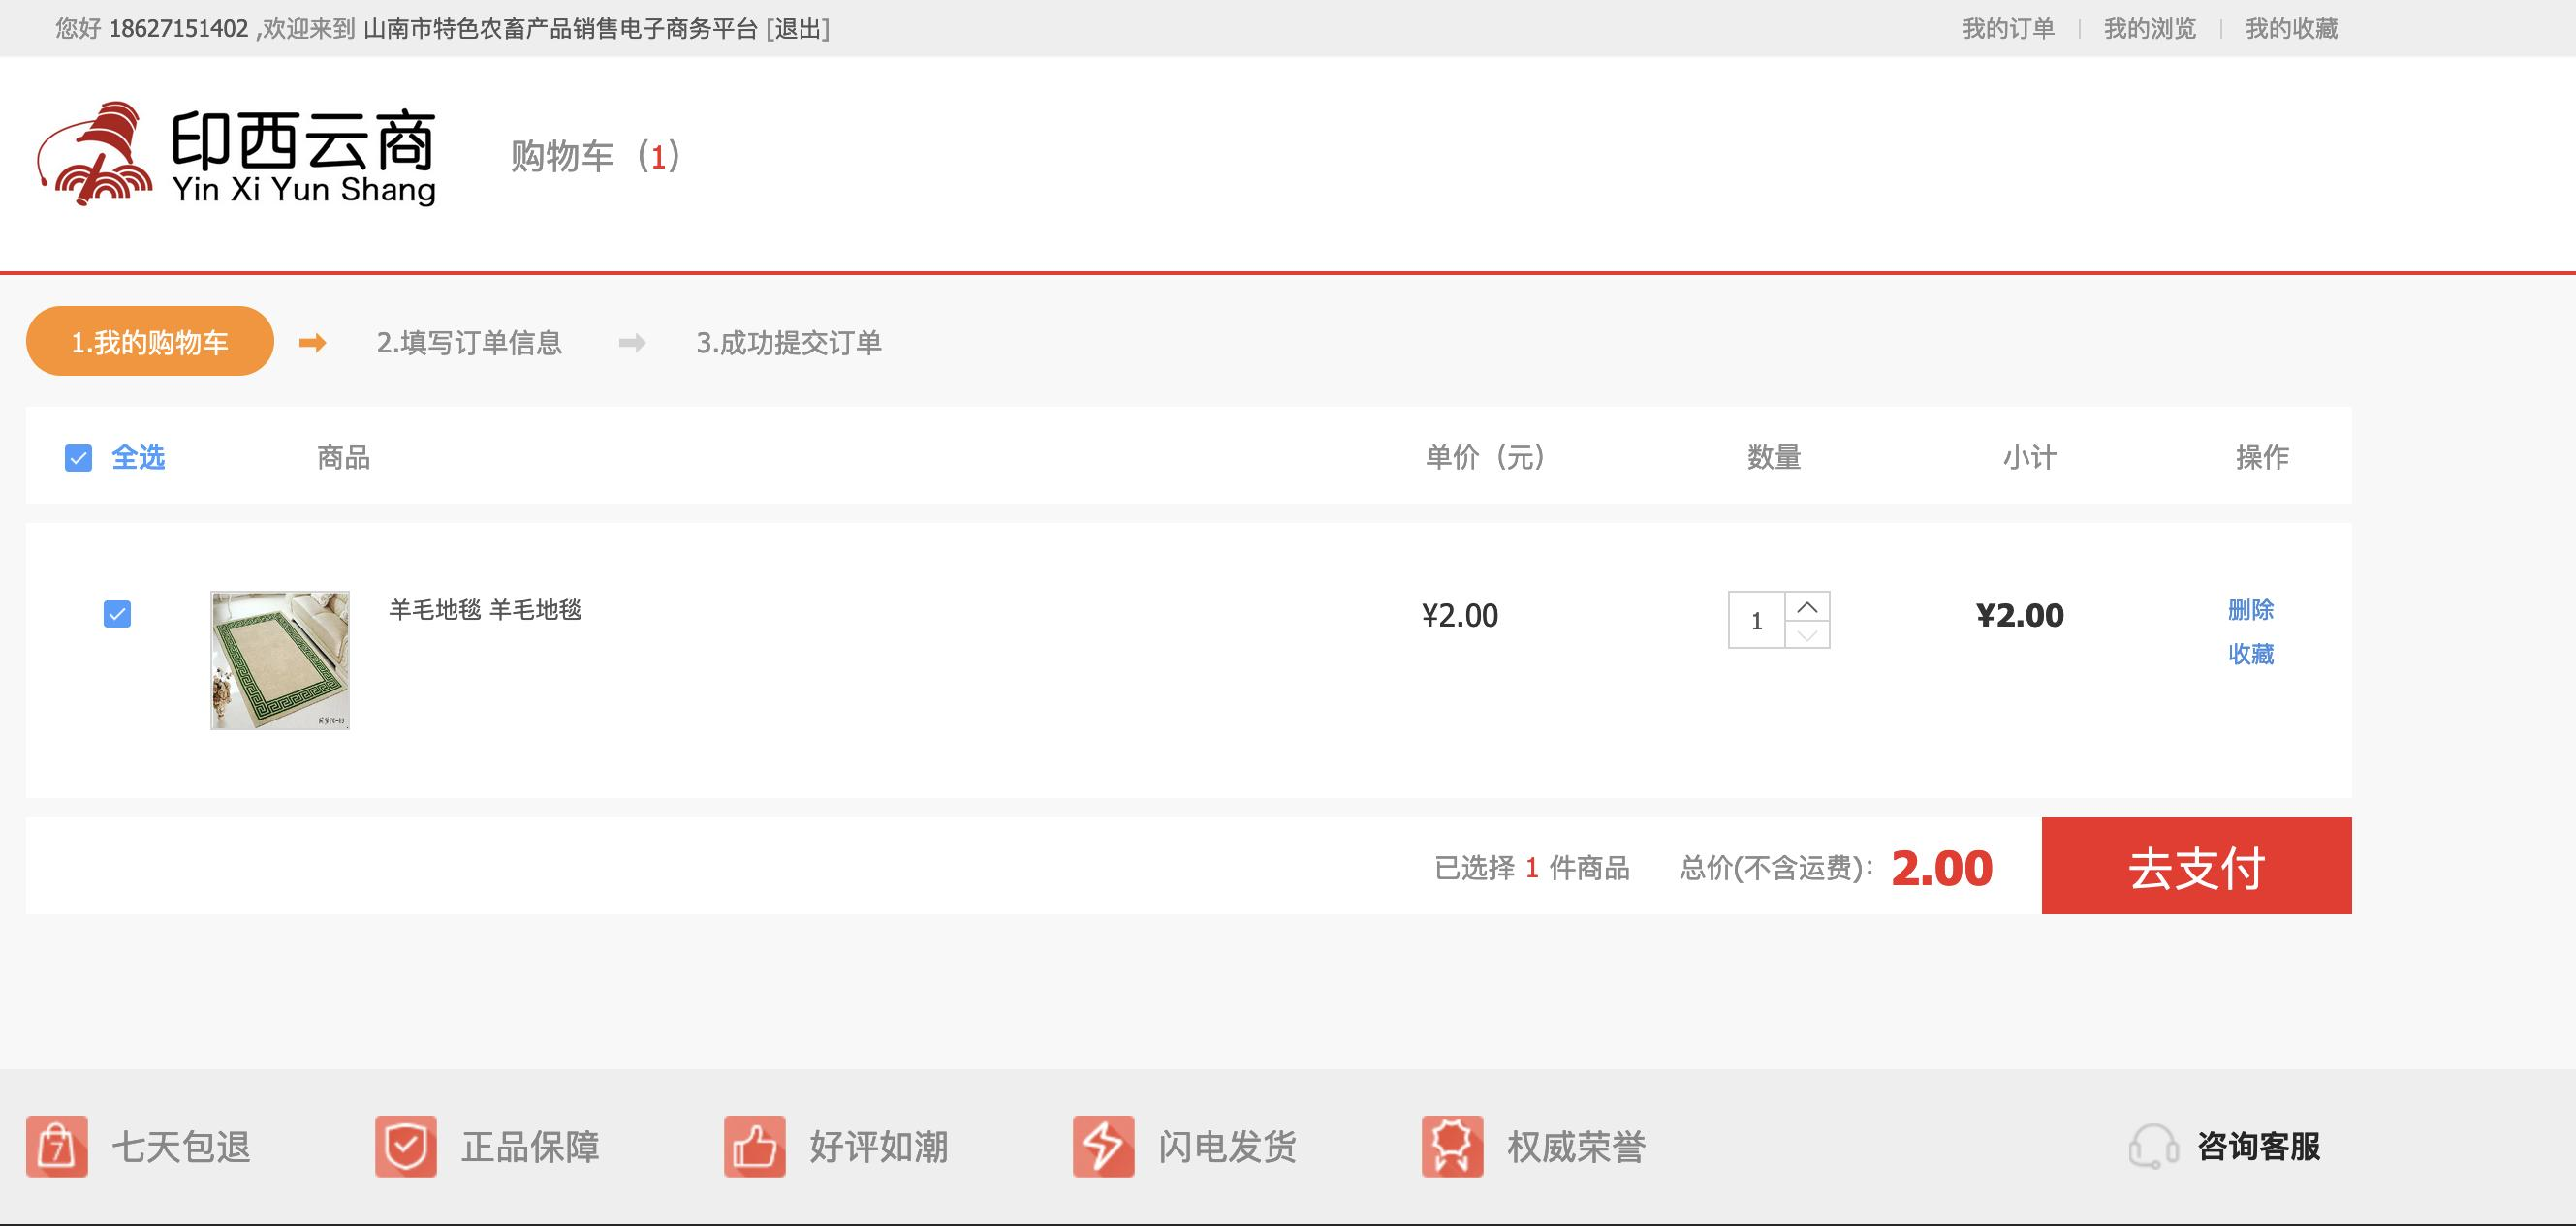Viewport: 2576px width, 1226px height.
Task: Click the customer service headset icon
Action: [2153, 1146]
